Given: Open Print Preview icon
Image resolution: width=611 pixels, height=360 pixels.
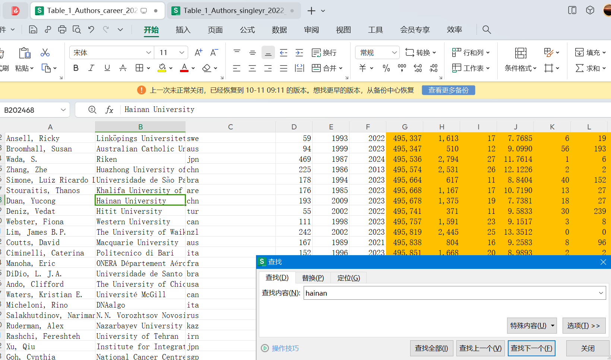Looking at the screenshot, I should click(77, 30).
